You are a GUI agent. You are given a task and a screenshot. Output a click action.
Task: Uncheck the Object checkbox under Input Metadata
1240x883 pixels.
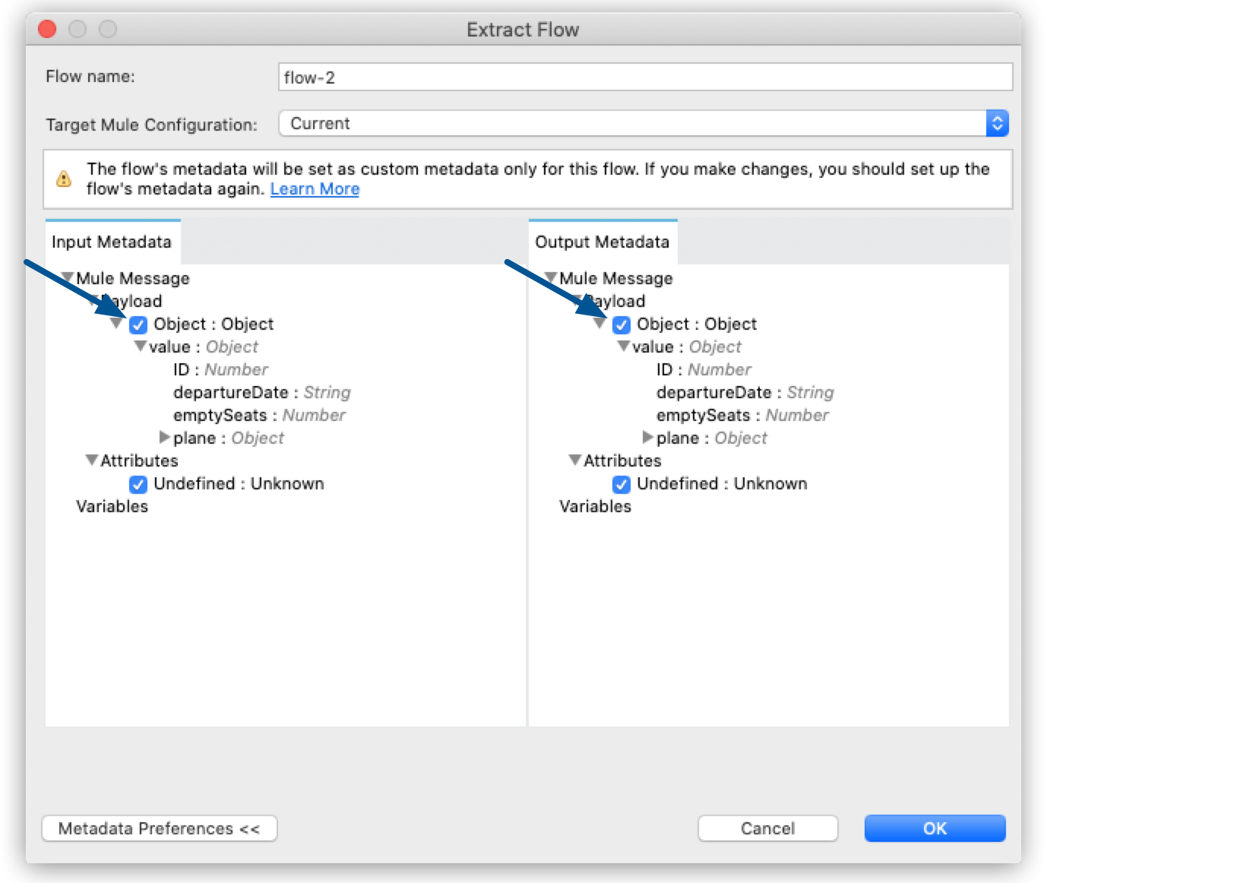click(138, 324)
